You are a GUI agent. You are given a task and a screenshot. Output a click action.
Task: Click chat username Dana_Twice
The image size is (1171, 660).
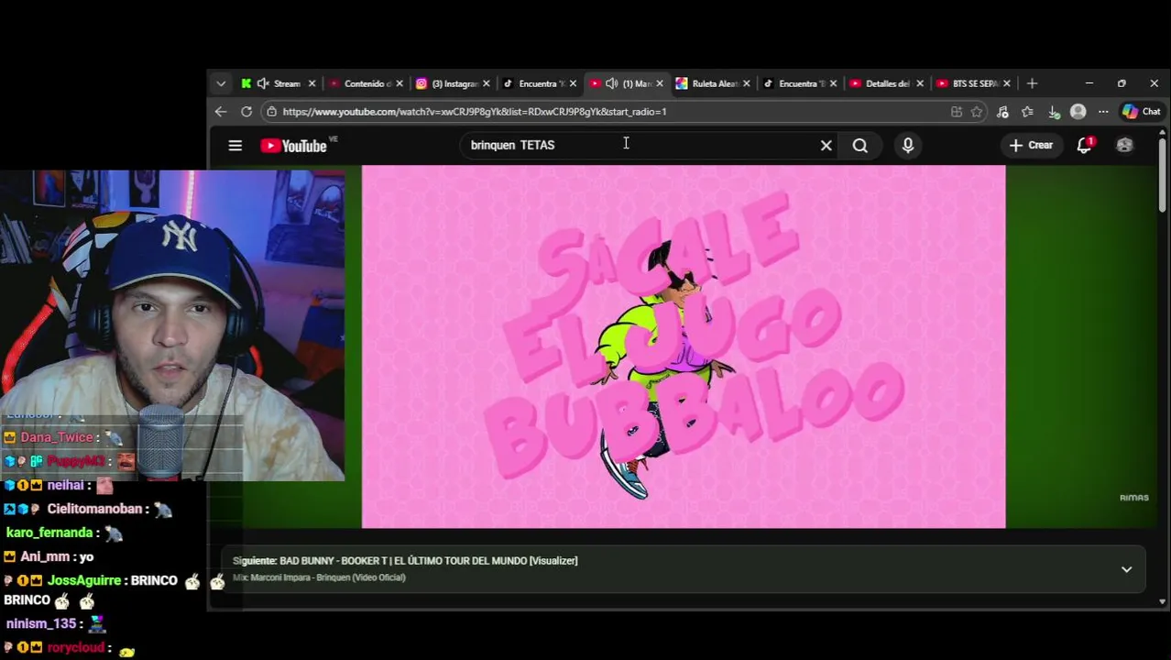pyautogui.click(x=57, y=437)
